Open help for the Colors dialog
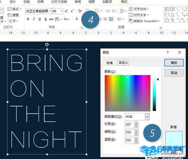This screenshot has width=188, height=159. 168,52
